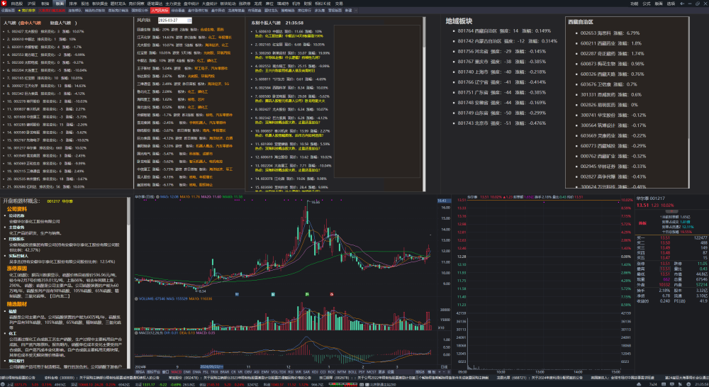Screen dimensions: 709x387
Task: Click the VOLUME indicator circle icon
Action: (137, 298)
